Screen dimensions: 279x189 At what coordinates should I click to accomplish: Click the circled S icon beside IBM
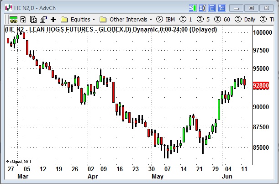160,19
